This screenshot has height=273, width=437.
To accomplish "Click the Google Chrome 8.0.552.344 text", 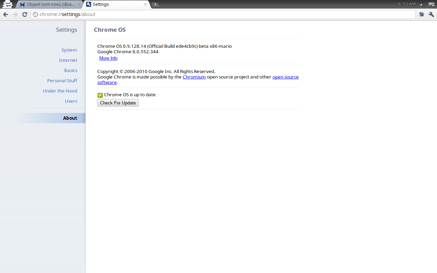I will pyautogui.click(x=128, y=52).
